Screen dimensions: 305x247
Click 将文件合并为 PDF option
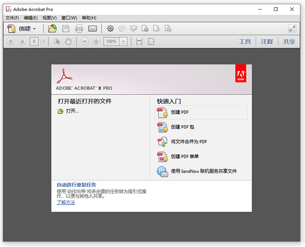189,142
